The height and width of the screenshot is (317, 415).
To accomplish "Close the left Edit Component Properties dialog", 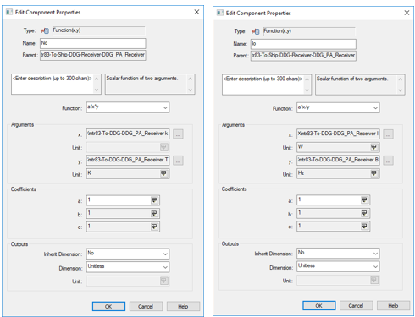I will point(196,12).
